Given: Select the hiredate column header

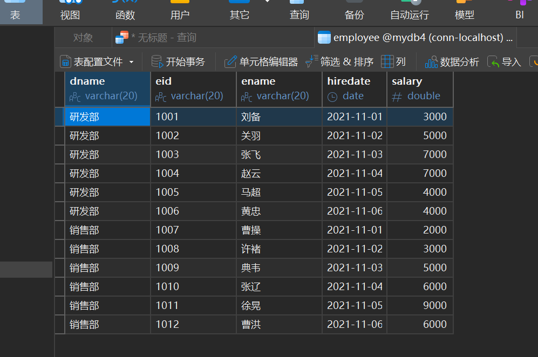Looking at the screenshot, I should pyautogui.click(x=355, y=89).
